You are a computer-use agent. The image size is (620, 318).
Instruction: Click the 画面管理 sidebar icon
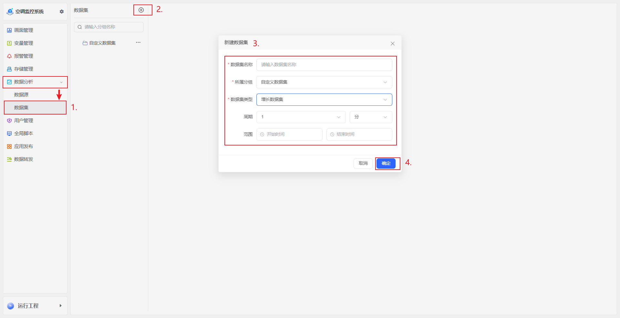(9, 30)
